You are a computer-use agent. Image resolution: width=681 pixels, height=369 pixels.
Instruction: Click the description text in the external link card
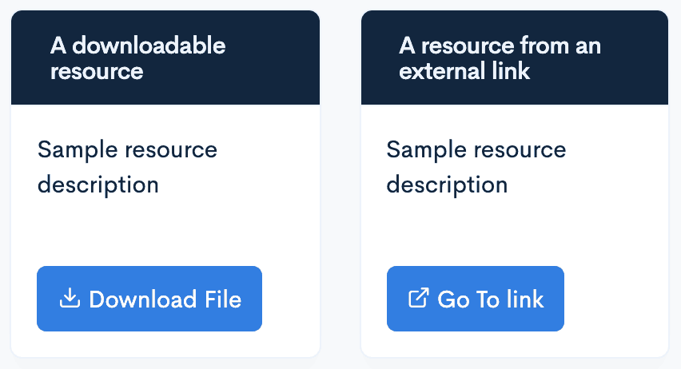pyautogui.click(x=476, y=167)
